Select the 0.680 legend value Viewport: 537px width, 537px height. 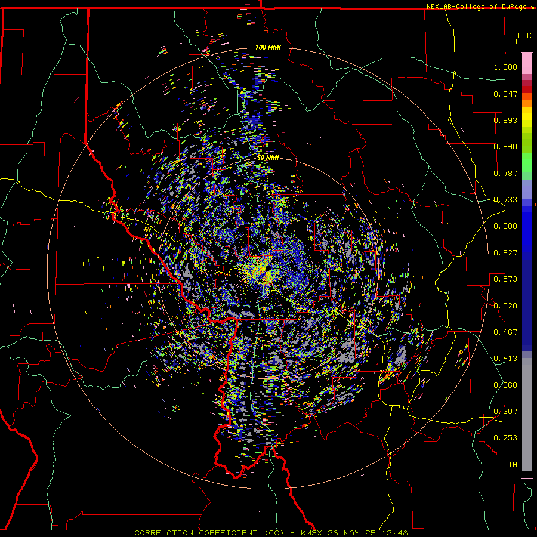pos(505,226)
